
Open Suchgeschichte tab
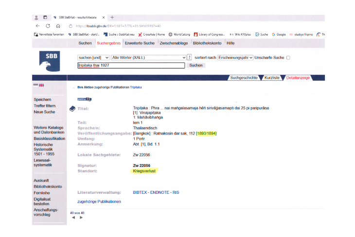244,78
